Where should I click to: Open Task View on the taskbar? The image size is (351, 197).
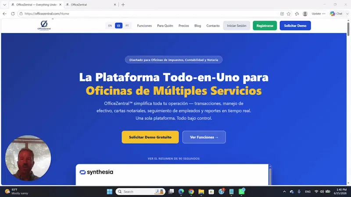pos(171,191)
